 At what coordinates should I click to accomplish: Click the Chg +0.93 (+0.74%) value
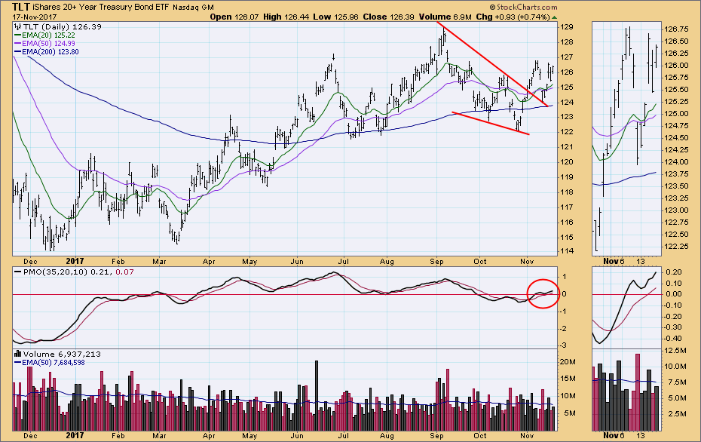[513, 17]
